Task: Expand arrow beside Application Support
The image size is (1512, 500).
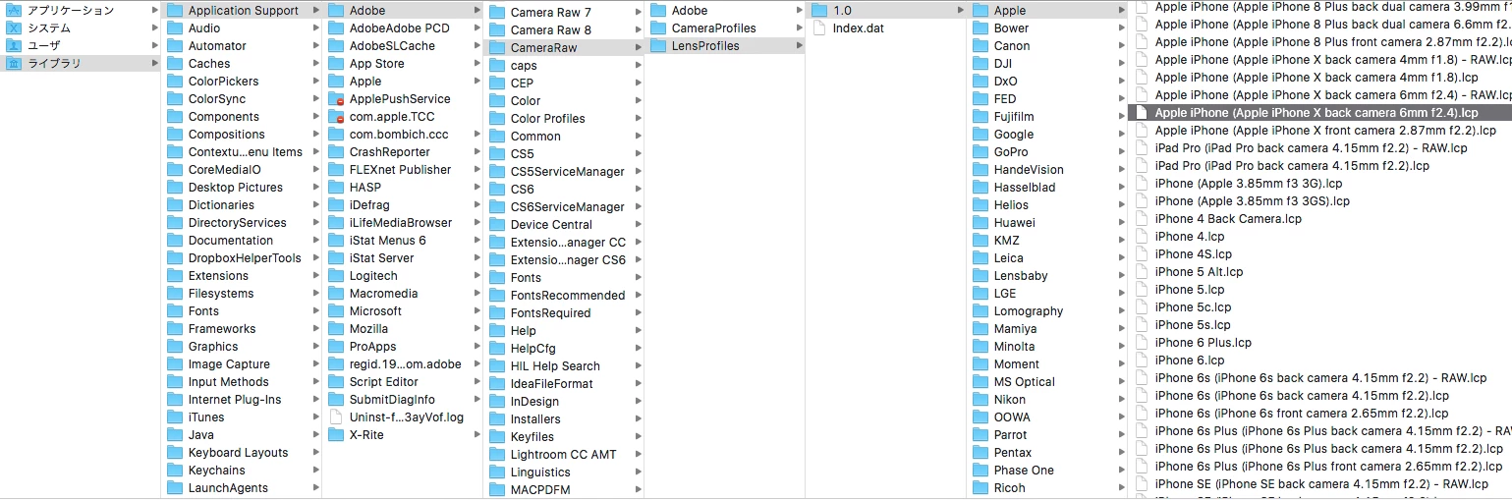Action: [316, 10]
